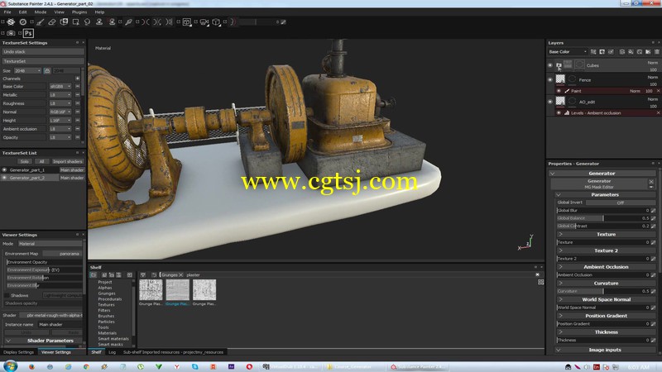This screenshot has width=662, height=372.
Task: Toggle the mirror symmetry icon
Action: click(146, 22)
